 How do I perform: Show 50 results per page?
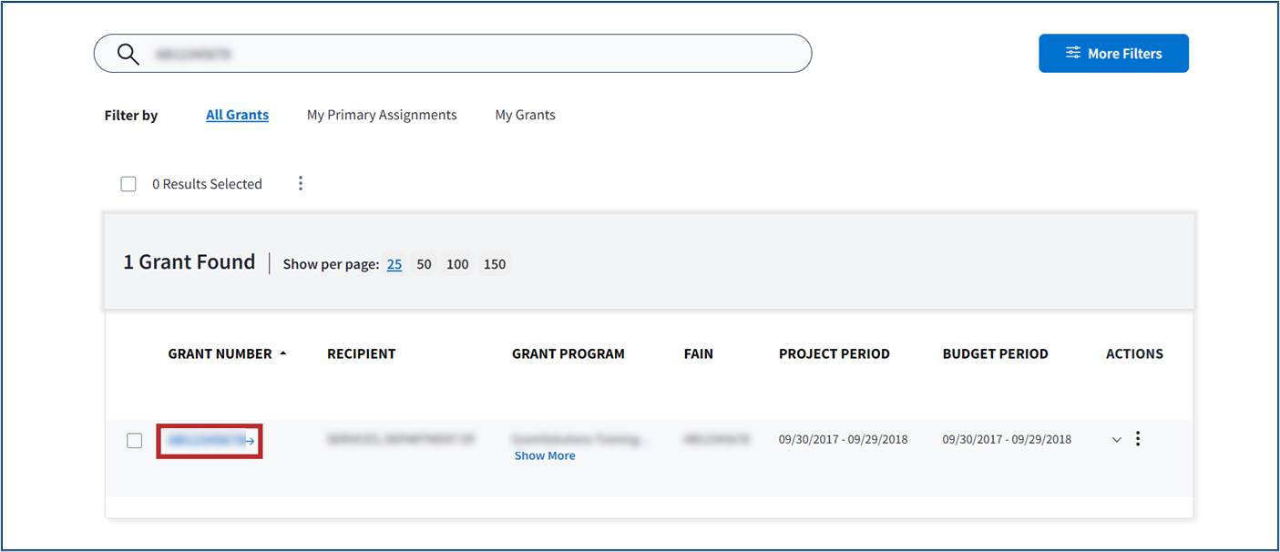click(x=424, y=264)
